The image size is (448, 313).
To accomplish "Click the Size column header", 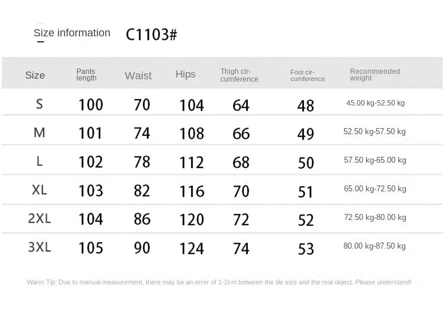I will (x=35, y=75).
